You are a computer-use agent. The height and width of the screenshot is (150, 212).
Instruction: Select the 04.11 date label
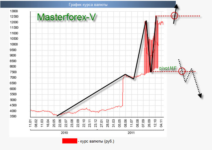pyautogui.click(x=161, y=123)
